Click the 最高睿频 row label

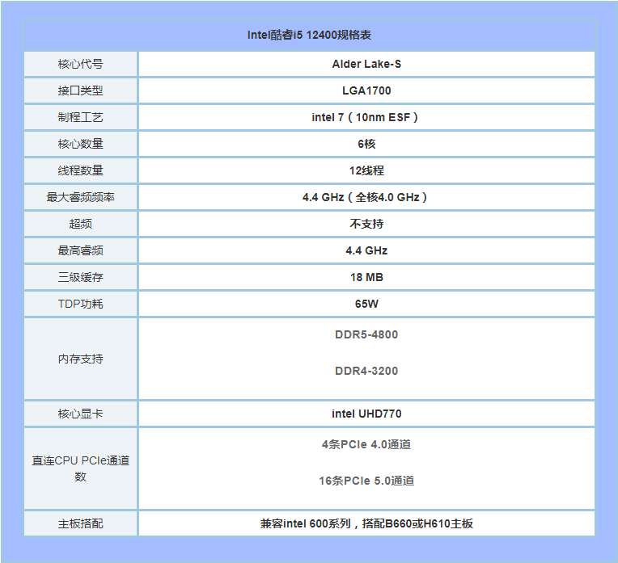tap(81, 250)
